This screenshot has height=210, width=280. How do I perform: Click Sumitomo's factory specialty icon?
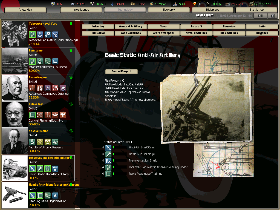coord(55,61)
